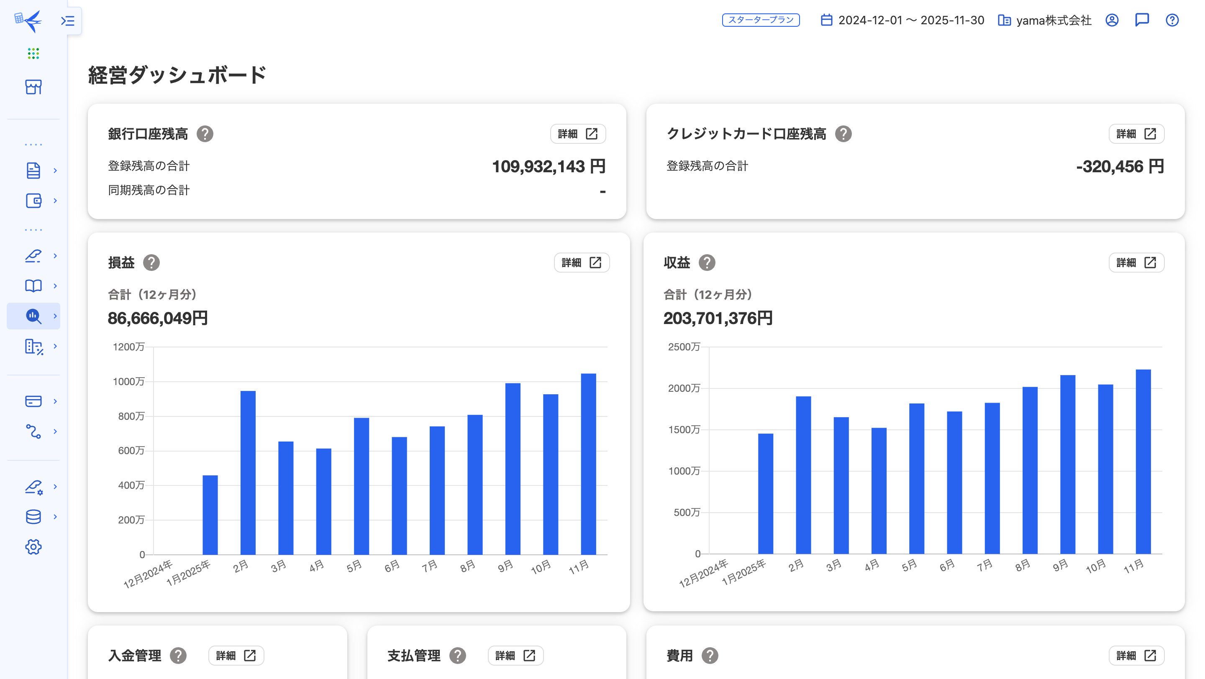Click 詳細 button on 銀行口座残高 card
Screen dimensions: 1205x679
pos(578,134)
